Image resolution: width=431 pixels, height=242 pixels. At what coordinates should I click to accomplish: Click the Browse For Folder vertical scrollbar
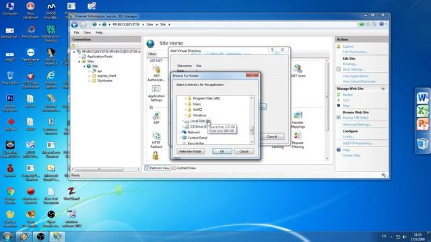(251, 120)
